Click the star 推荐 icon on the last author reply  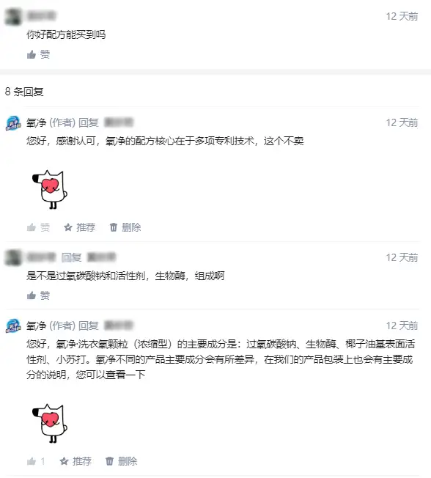[x=75, y=461]
